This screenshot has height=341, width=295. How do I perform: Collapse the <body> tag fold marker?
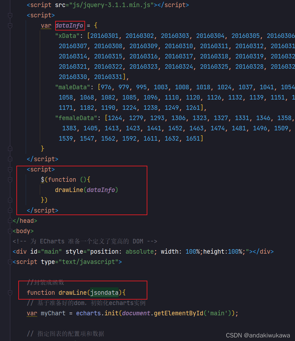10,231
